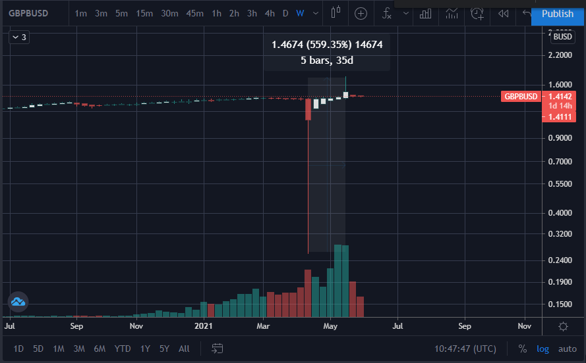Set the range to 1M
The width and height of the screenshot is (586, 363).
pyautogui.click(x=58, y=349)
